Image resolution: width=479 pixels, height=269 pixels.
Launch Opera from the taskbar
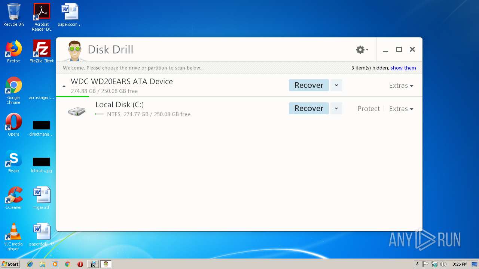[x=80, y=264]
